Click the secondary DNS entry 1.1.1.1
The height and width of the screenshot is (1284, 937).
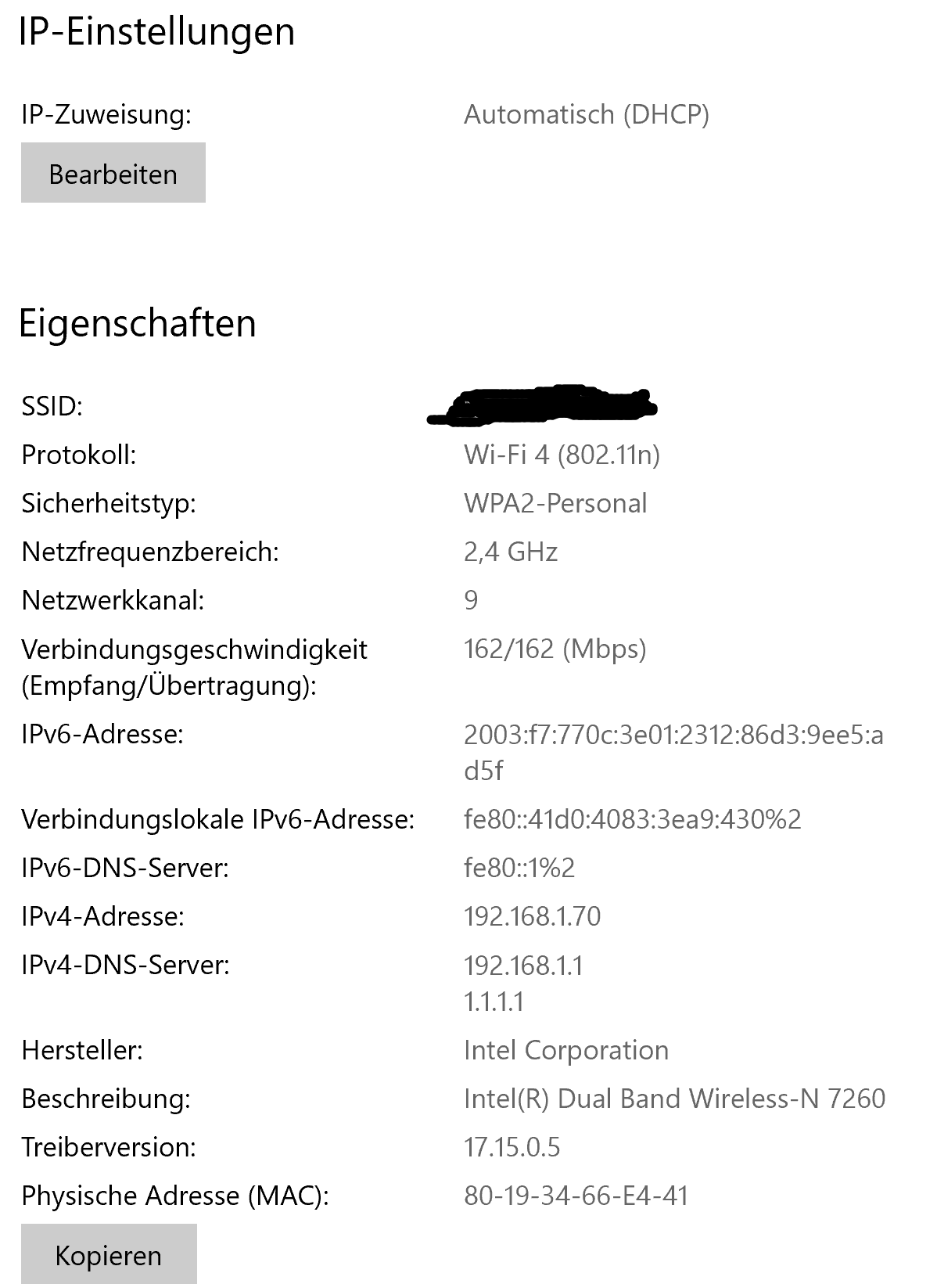[494, 1002]
